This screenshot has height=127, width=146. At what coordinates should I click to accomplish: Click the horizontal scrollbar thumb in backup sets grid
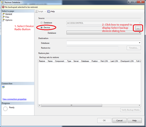click(72, 105)
